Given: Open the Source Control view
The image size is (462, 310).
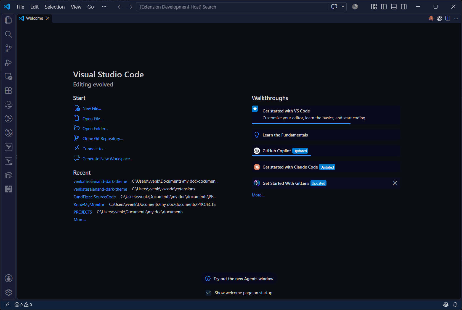Looking at the screenshot, I should click(x=9, y=48).
